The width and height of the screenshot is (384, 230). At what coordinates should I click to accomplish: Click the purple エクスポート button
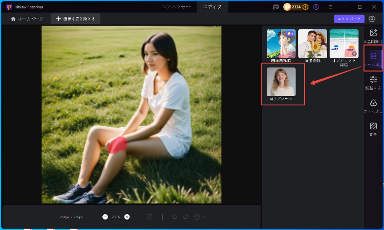coord(349,19)
